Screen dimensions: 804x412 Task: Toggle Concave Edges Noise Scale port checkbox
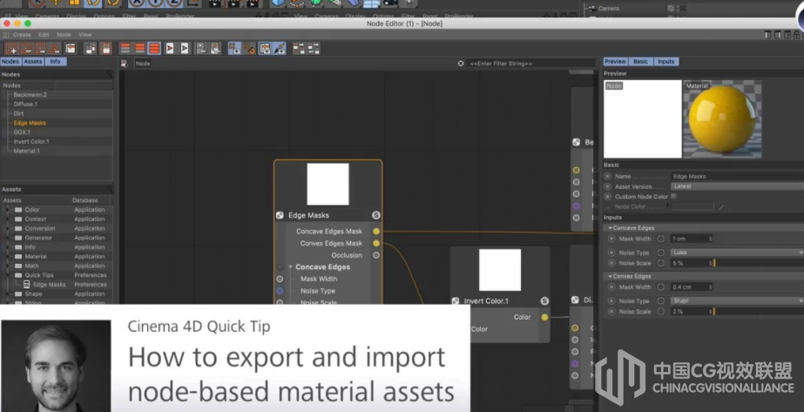(661, 263)
